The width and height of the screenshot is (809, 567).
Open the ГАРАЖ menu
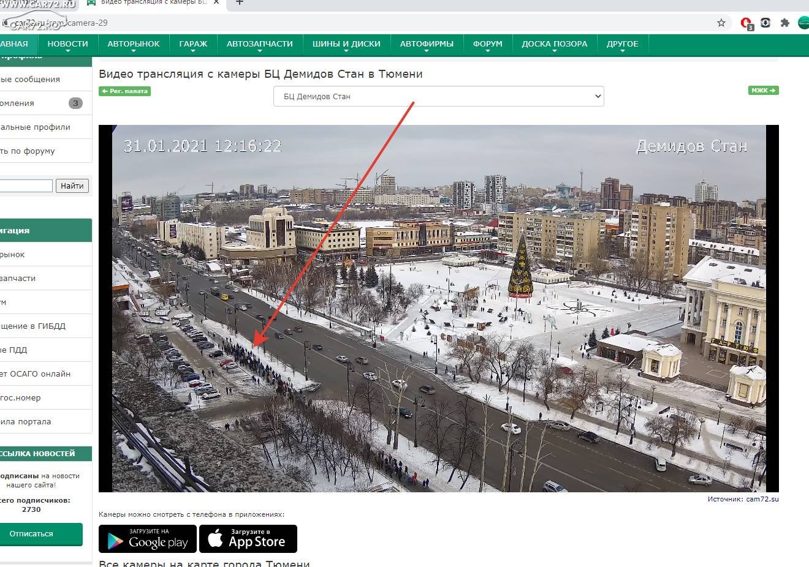[x=193, y=44]
